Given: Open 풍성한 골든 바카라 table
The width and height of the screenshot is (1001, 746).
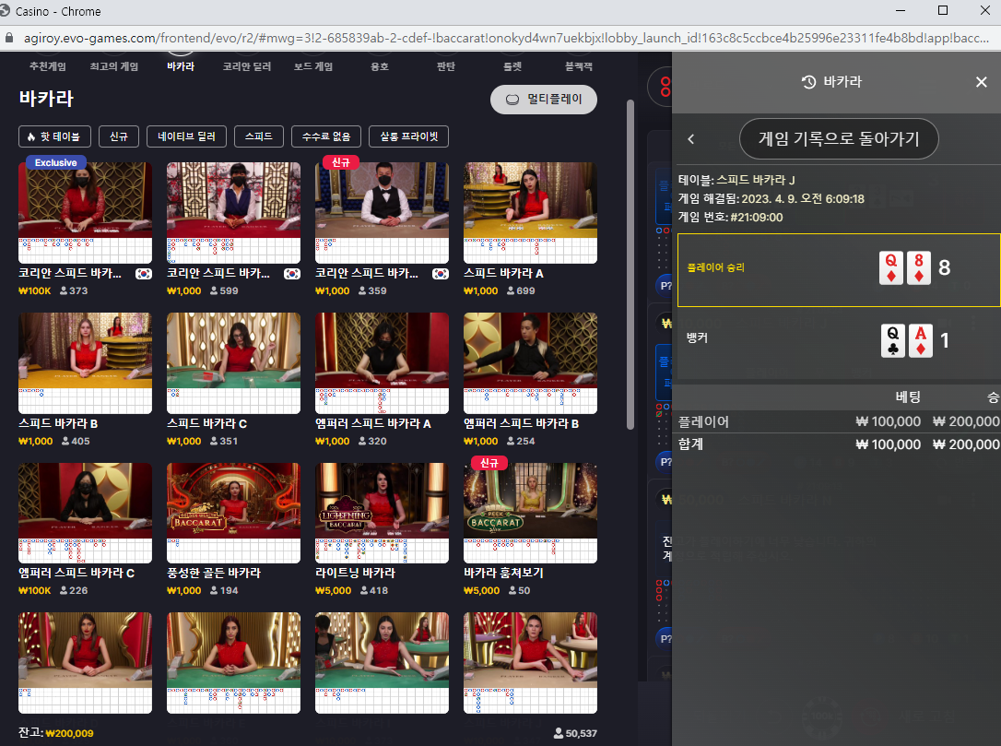Looking at the screenshot, I should click(x=233, y=513).
